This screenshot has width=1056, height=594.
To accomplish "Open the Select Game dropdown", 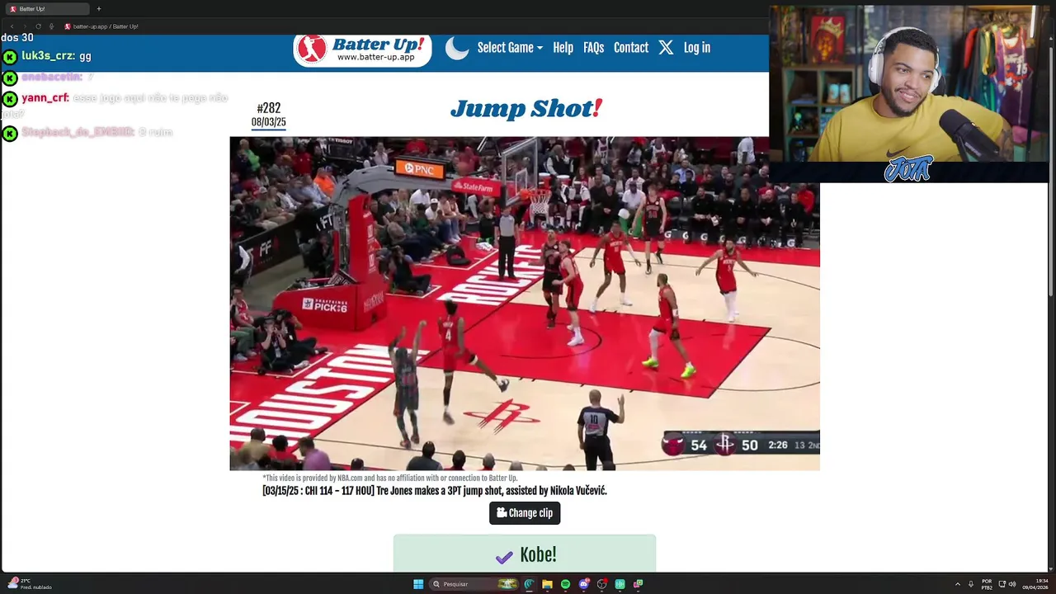I will tap(510, 48).
